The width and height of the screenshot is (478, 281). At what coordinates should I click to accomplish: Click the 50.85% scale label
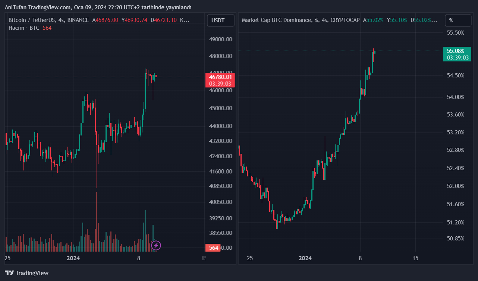pyautogui.click(x=455, y=239)
